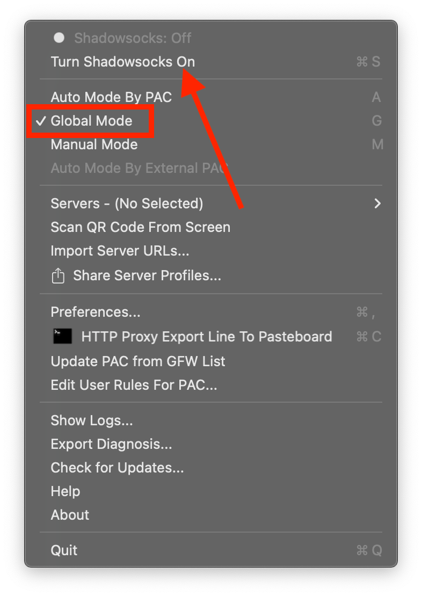The image size is (422, 596).
Task: Quit the Shadowsocks app
Action: point(64,550)
